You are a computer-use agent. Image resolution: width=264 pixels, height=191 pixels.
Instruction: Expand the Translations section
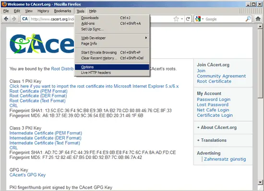[212, 140]
